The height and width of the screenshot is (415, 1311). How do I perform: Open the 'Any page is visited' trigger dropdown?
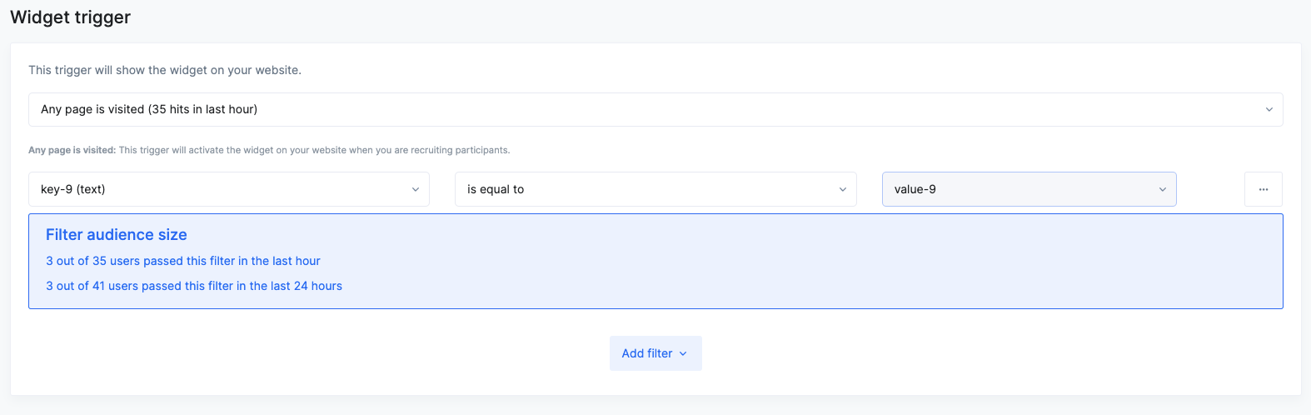pyautogui.click(x=655, y=109)
